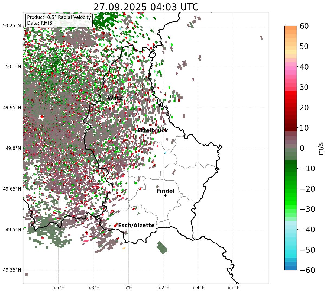Click the −40 tick label on colorbar
The height and width of the screenshot is (293, 327).
click(x=307, y=229)
